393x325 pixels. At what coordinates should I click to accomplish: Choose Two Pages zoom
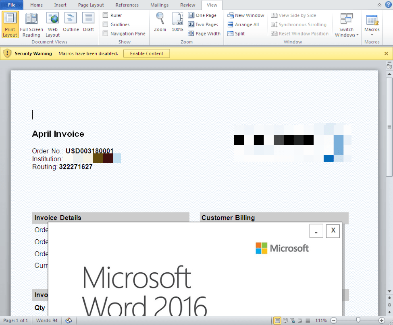[x=203, y=25]
